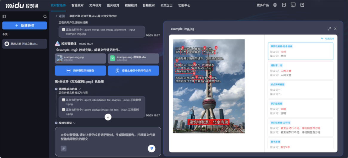
Task: Click the 今天 sidebar label
Action: (x=5, y=34)
